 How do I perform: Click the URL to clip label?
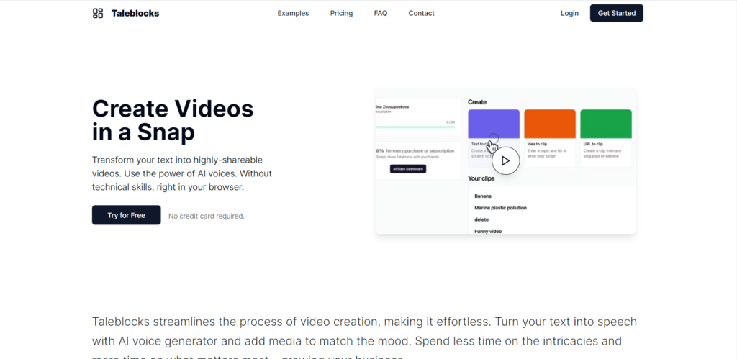593,144
